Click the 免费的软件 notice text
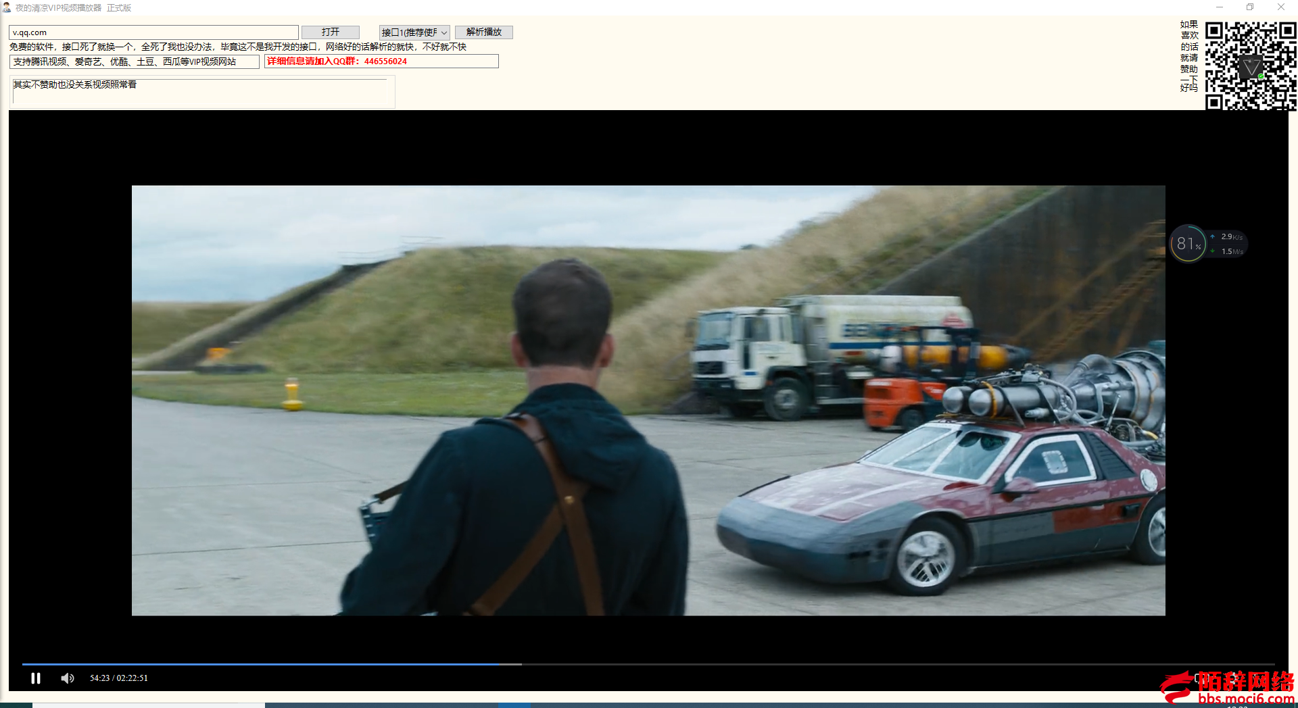 (238, 47)
